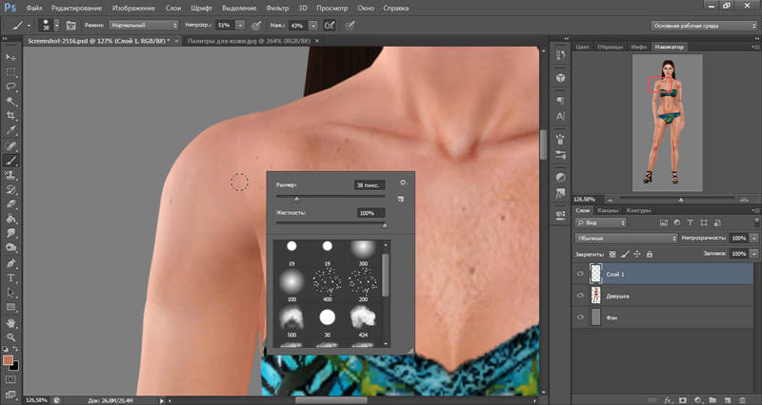Open the Paragraph panel icon
The width and height of the screenshot is (762, 405).
coord(560,101)
